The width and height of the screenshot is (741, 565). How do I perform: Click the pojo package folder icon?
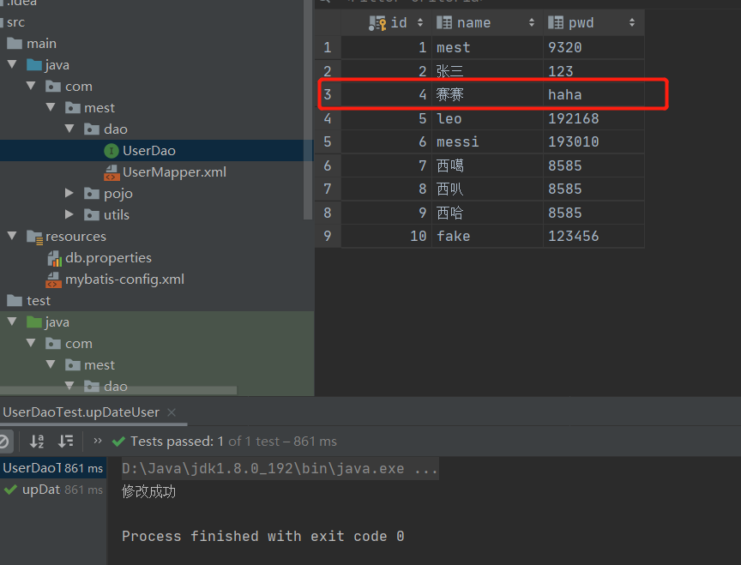[91, 193]
